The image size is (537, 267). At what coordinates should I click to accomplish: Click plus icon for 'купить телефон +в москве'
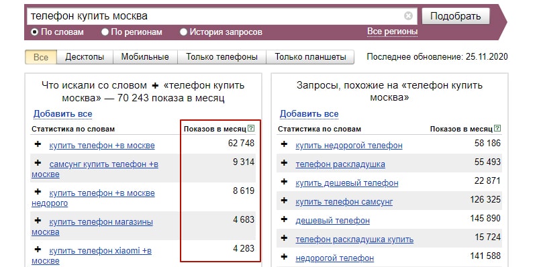pyautogui.click(x=38, y=144)
